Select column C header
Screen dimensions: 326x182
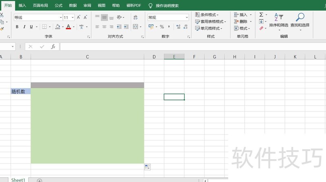tap(87, 57)
